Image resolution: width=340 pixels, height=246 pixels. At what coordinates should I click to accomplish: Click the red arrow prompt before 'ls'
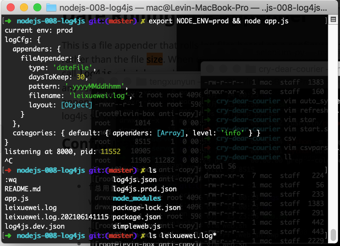coord(8,170)
